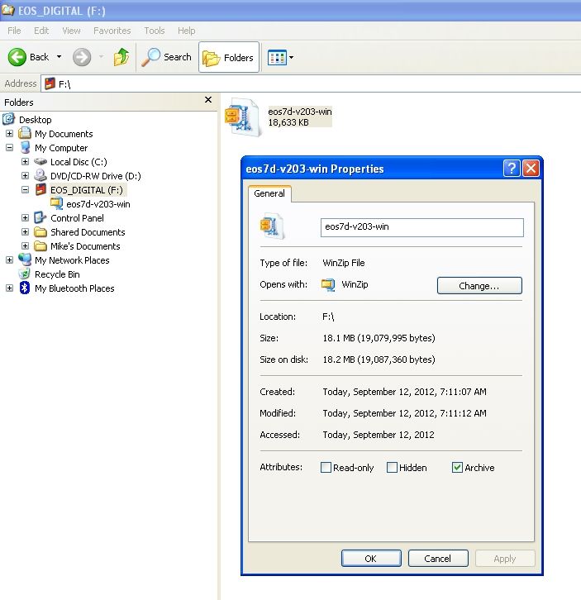Screen dimensions: 581x600
Task: Expand the Local Disc (C:) node
Action: (25, 162)
